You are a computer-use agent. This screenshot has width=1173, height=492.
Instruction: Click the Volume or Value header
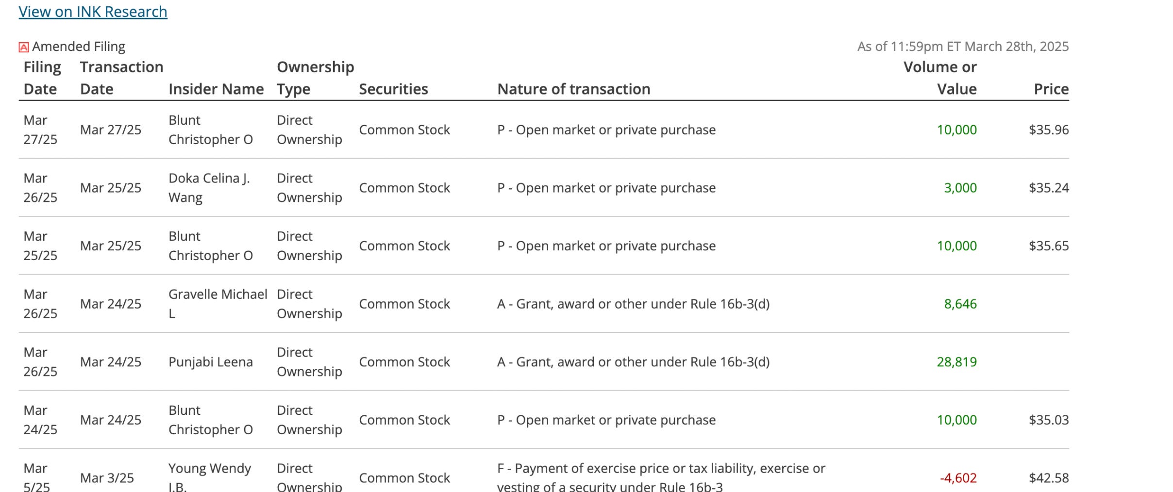(x=940, y=78)
